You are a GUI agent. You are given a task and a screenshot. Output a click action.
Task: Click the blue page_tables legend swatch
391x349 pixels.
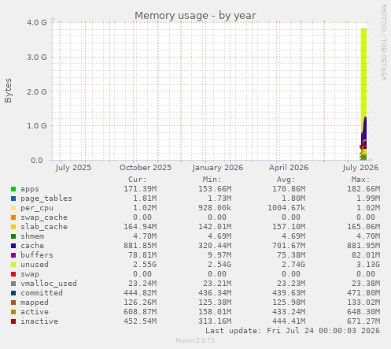(13, 199)
